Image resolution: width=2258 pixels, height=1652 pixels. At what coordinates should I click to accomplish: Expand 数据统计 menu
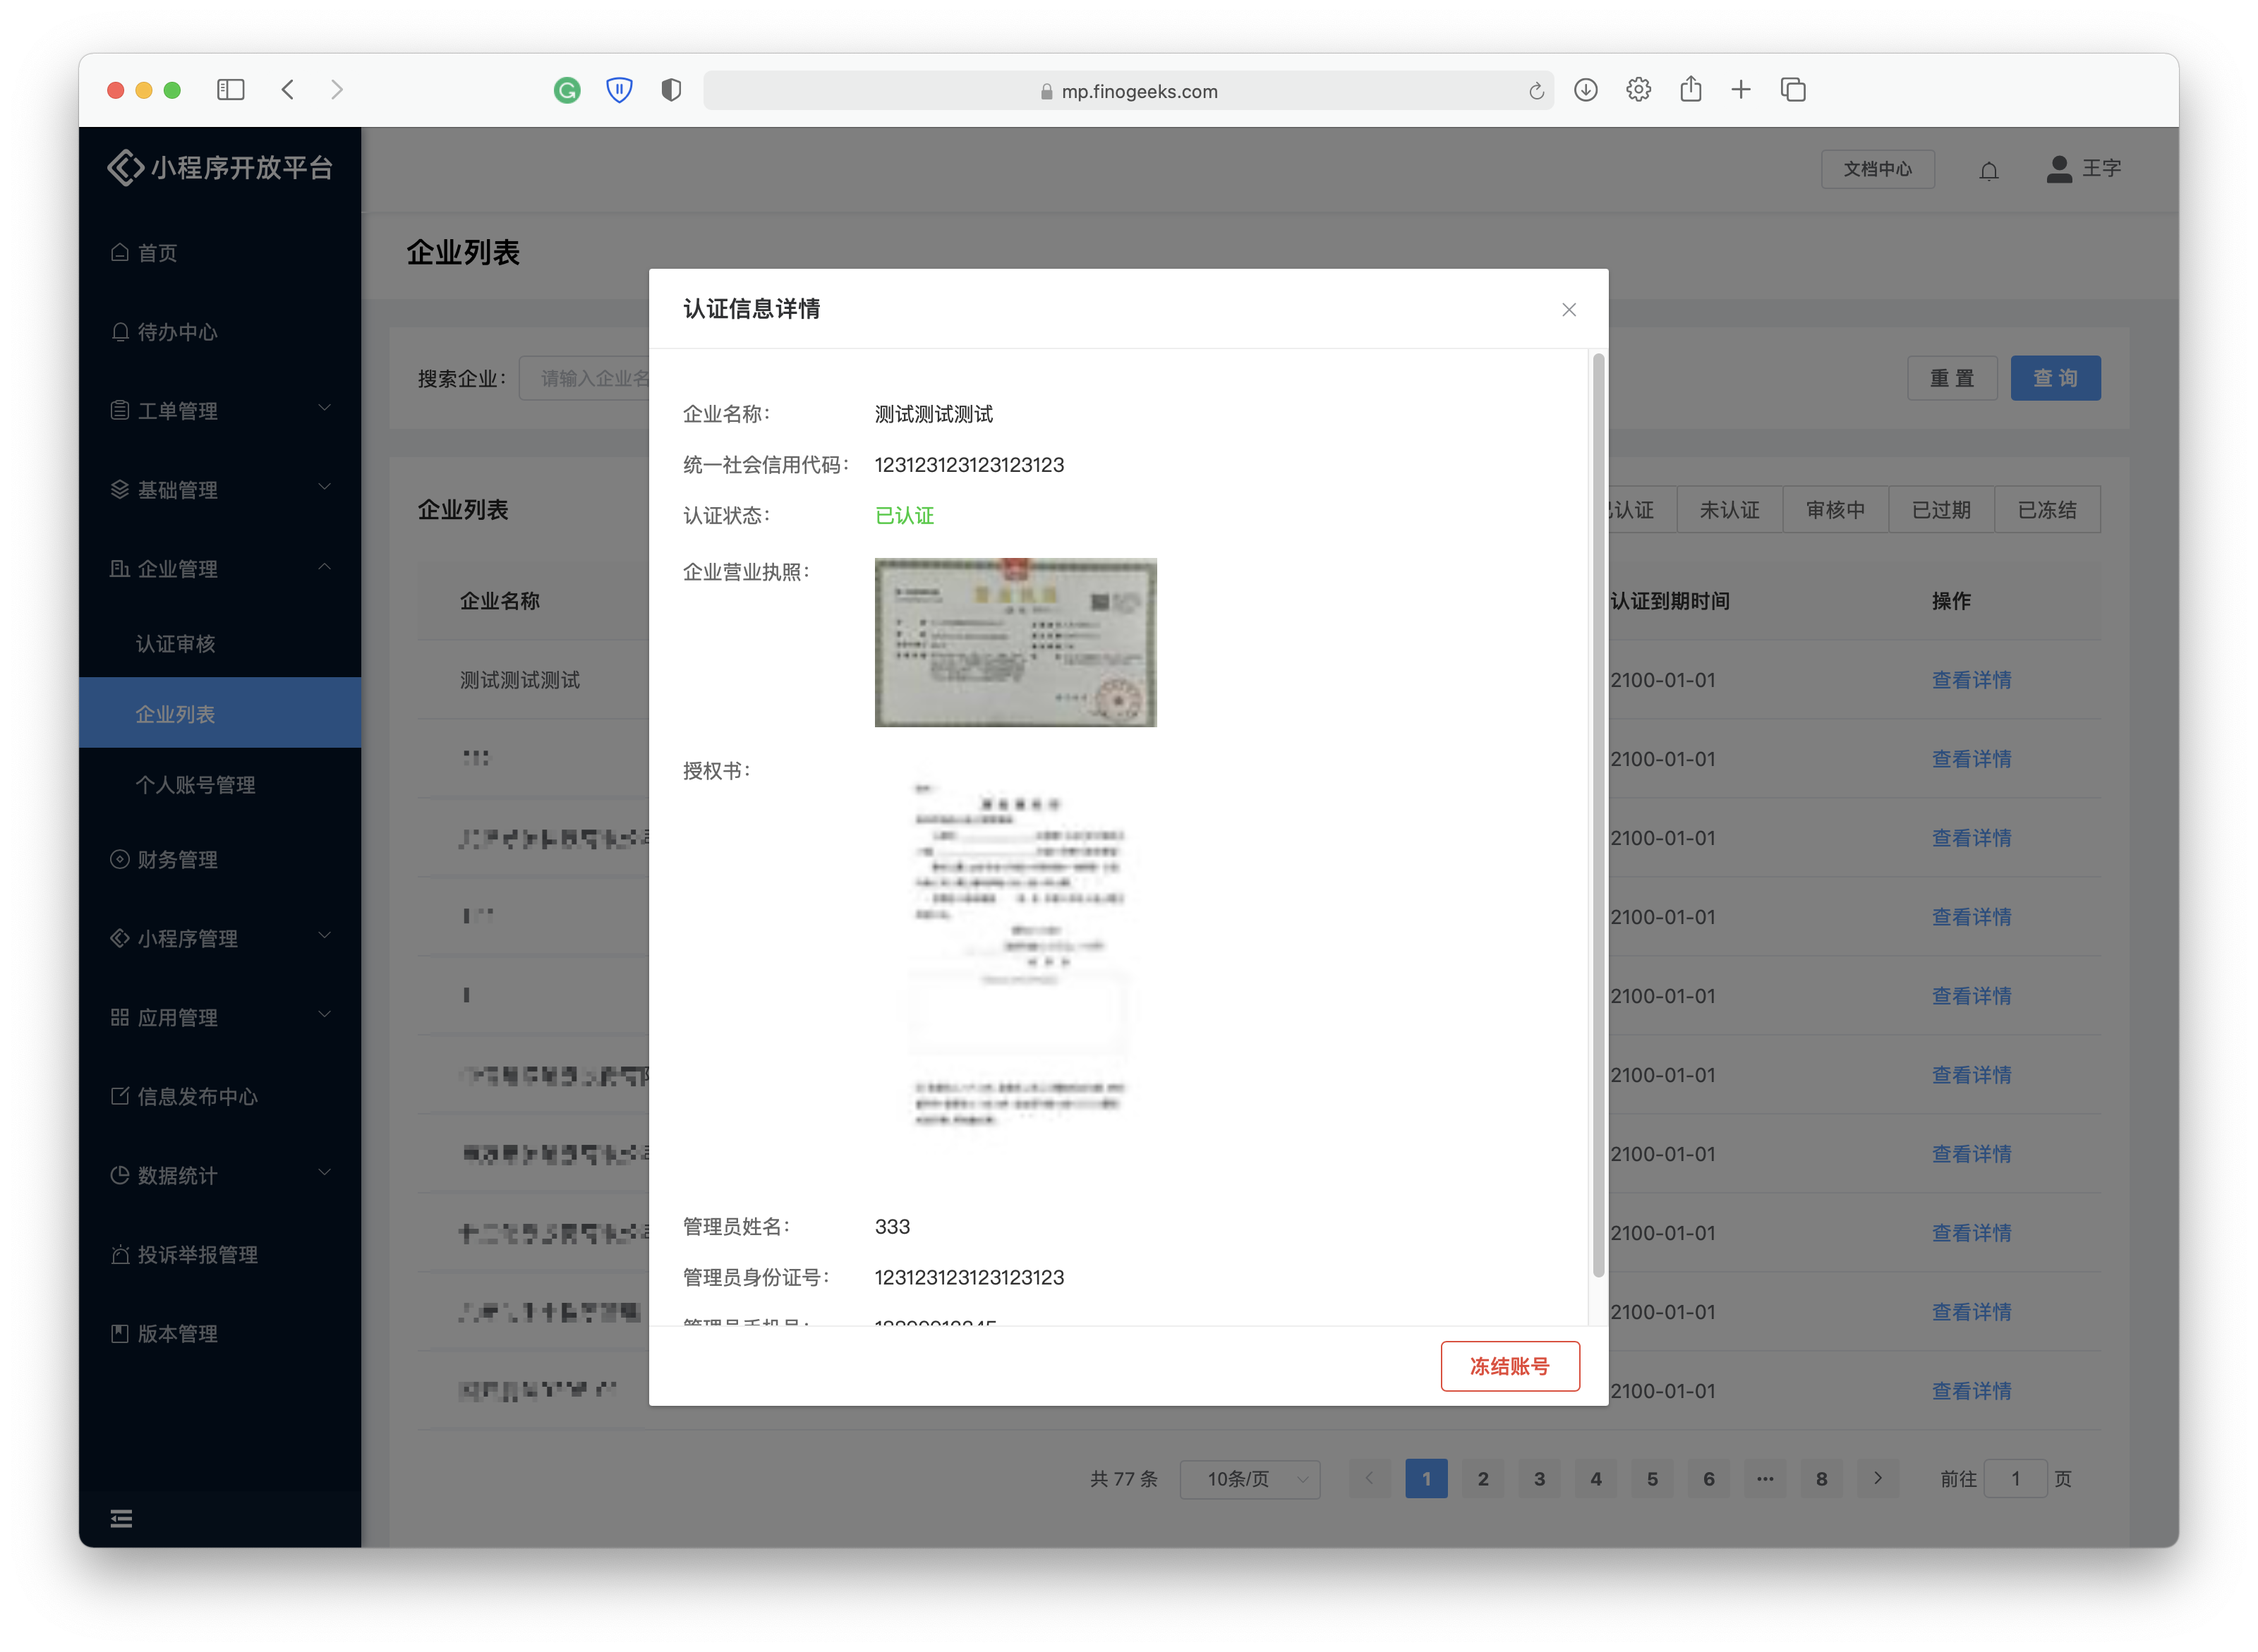point(219,1175)
